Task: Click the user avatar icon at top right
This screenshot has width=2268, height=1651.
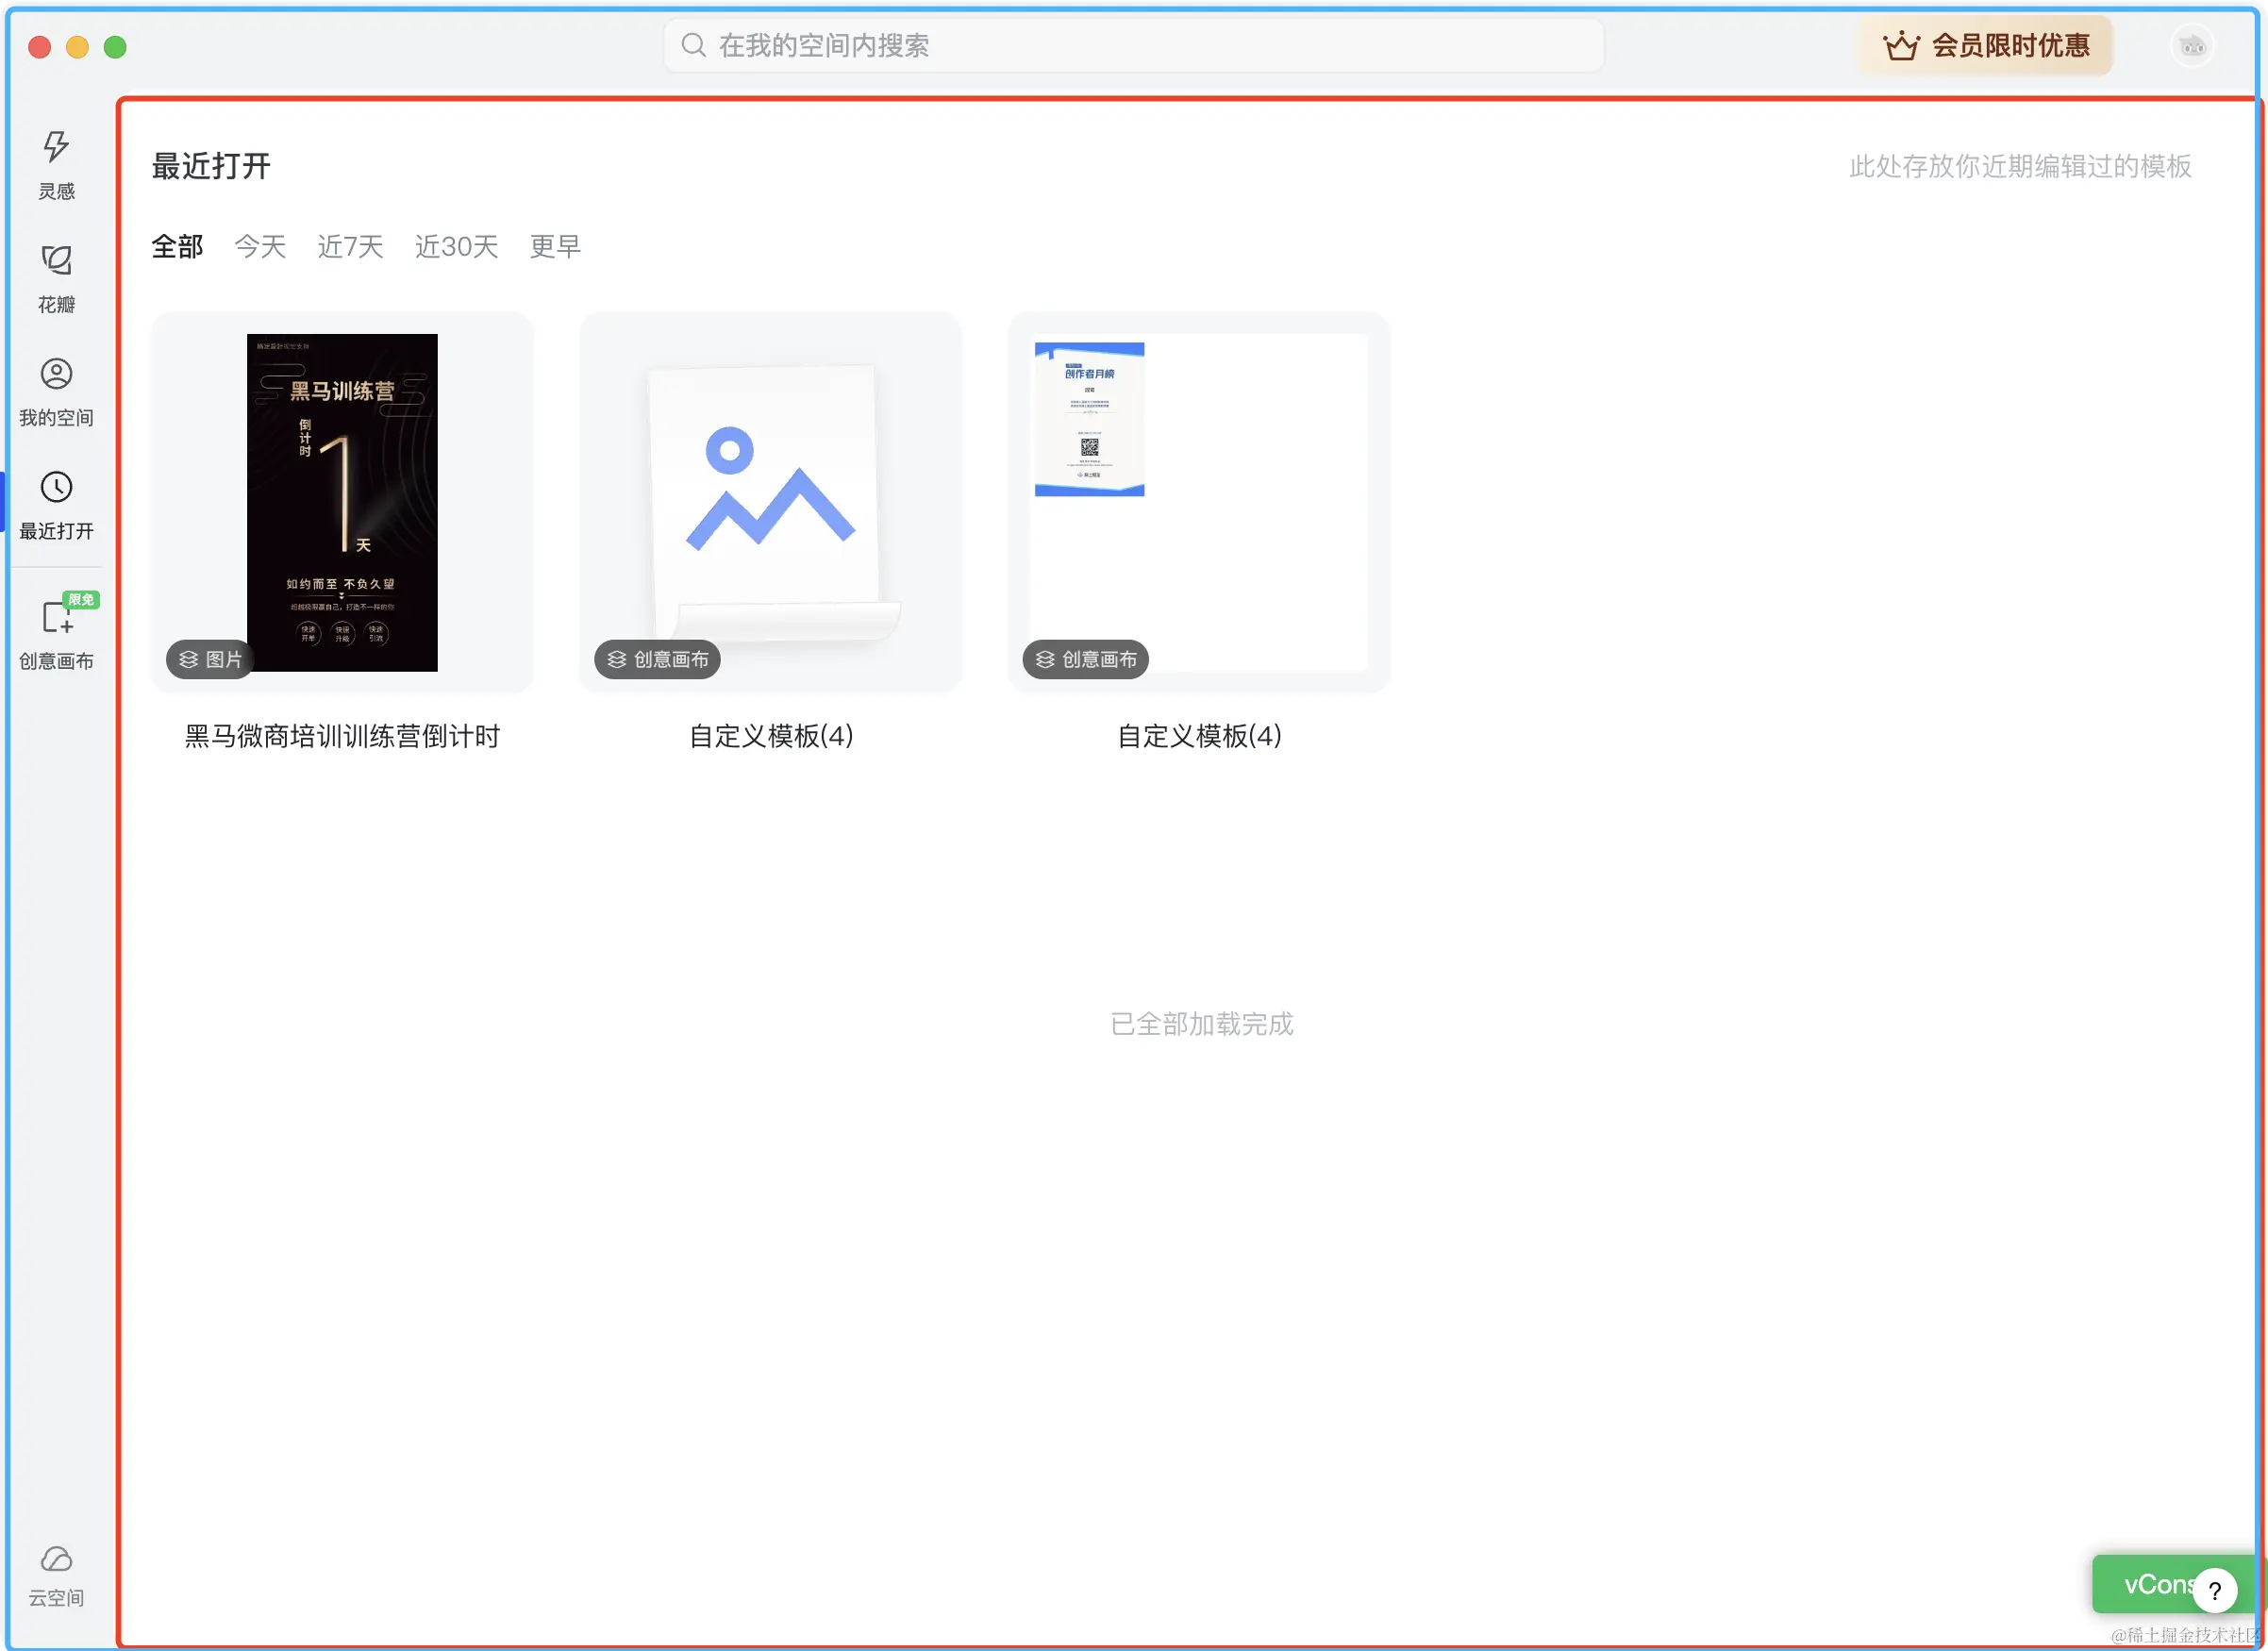Action: tap(2192, 46)
